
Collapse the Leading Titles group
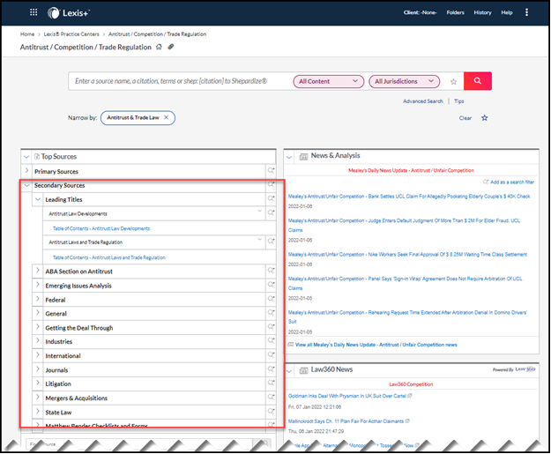pyautogui.click(x=38, y=199)
